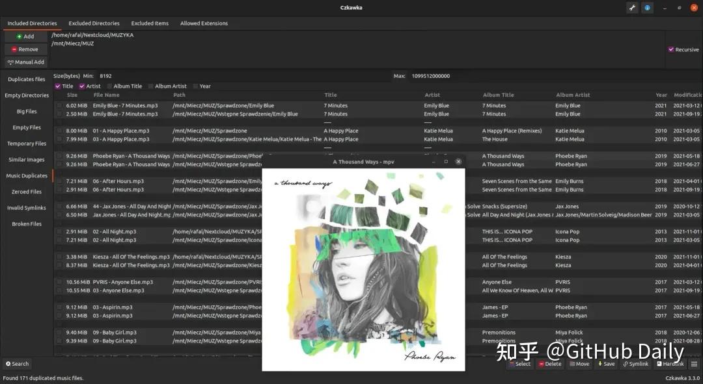Check the 44 - Jax Jones row checkbox
Screen dimensions: 703x384
(x=59, y=207)
